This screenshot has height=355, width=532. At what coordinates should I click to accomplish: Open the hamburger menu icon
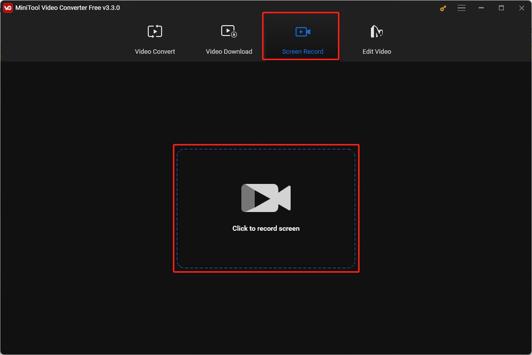(x=462, y=8)
